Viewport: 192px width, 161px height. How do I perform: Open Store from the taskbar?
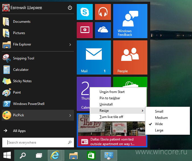[x=91, y=156]
